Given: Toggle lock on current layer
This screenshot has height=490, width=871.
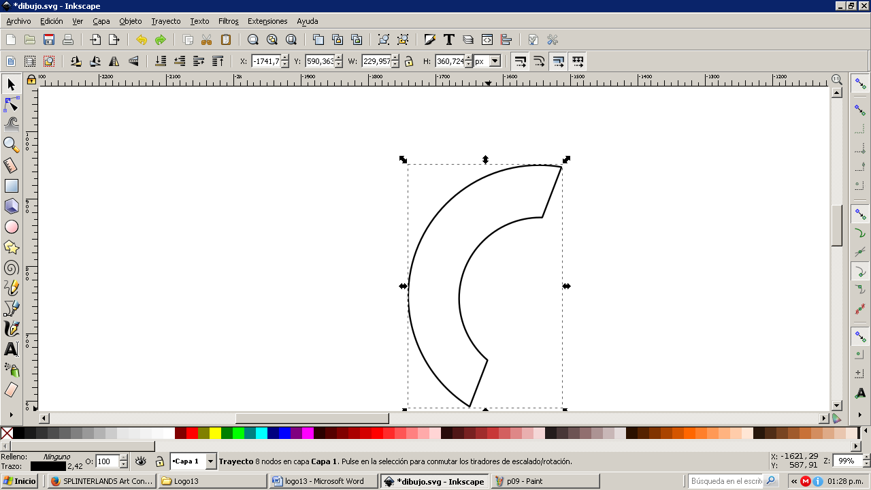Looking at the screenshot, I should pyautogui.click(x=159, y=461).
